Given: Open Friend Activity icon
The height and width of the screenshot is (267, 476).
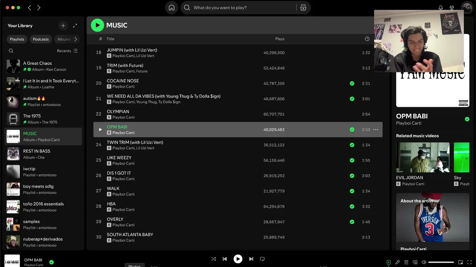Looking at the screenshot, I should 452,7.
